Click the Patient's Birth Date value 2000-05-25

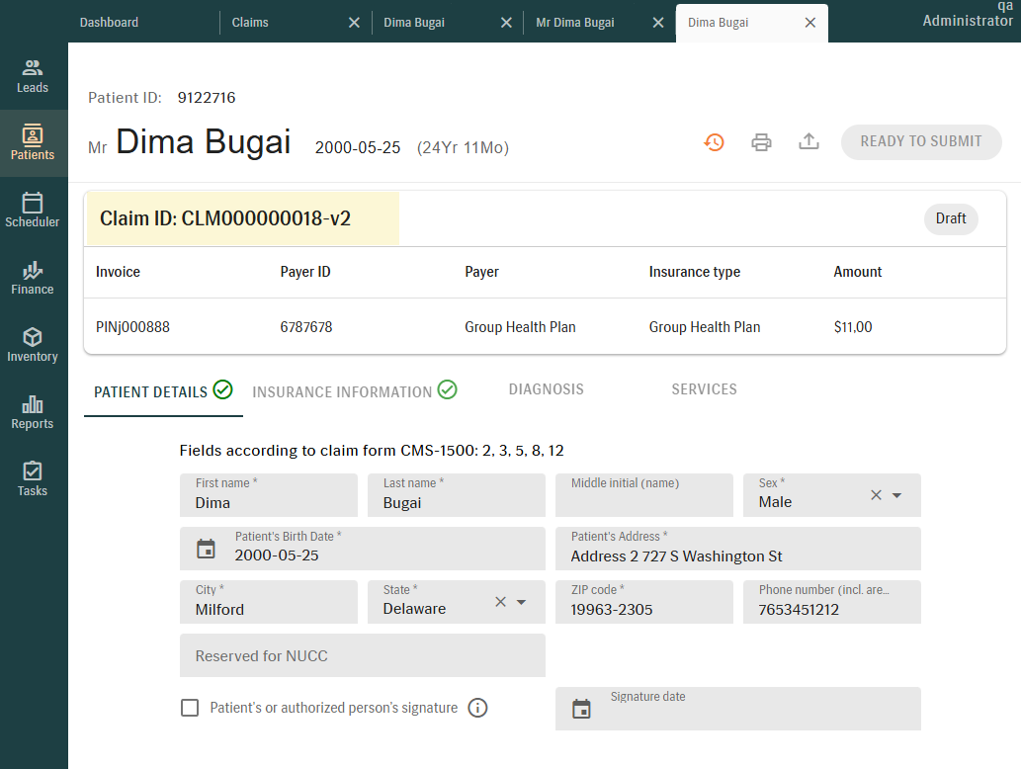tap(277, 555)
